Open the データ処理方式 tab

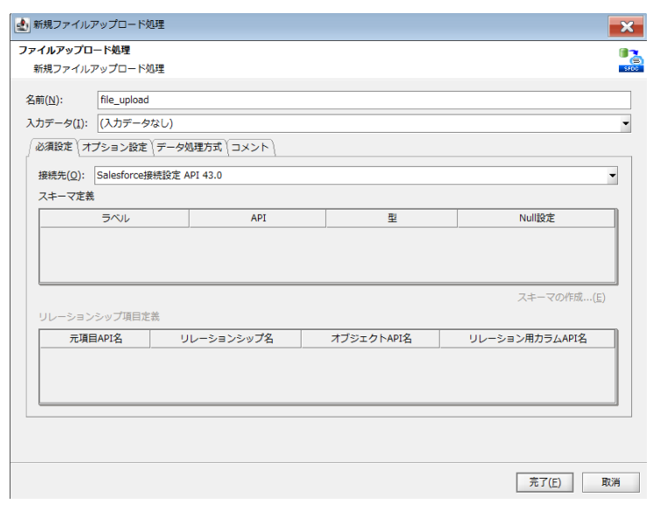pos(189,148)
